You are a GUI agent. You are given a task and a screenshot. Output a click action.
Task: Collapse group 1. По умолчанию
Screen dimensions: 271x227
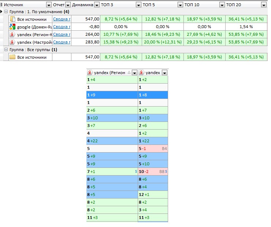[x=6, y=12]
